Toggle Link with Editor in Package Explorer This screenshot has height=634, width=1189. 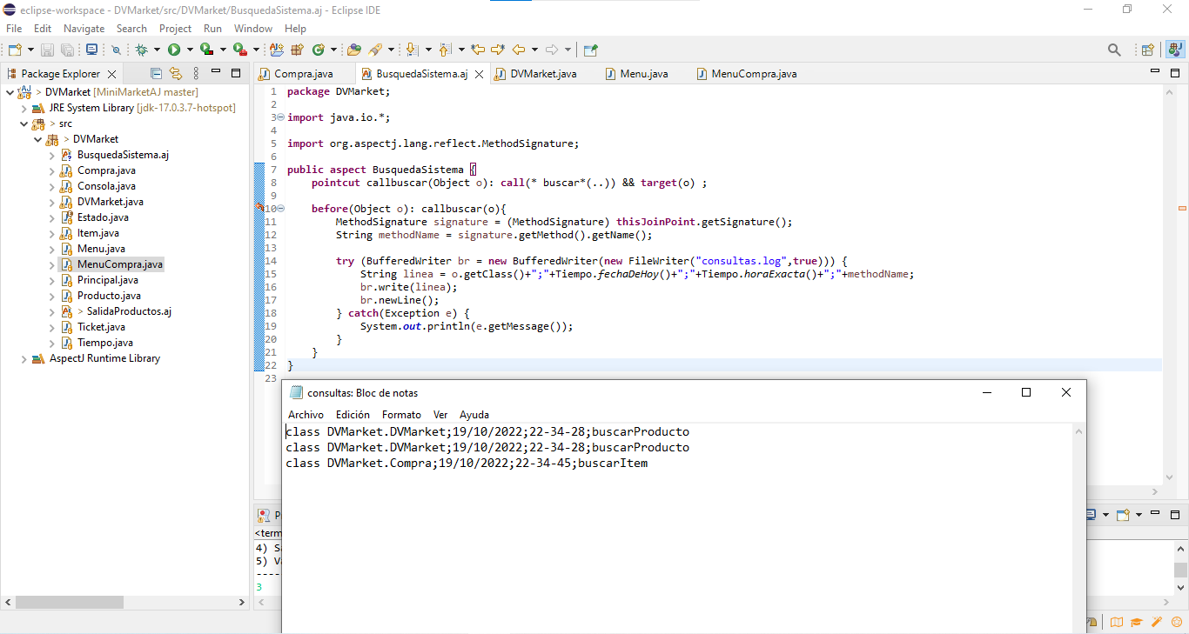[175, 73]
